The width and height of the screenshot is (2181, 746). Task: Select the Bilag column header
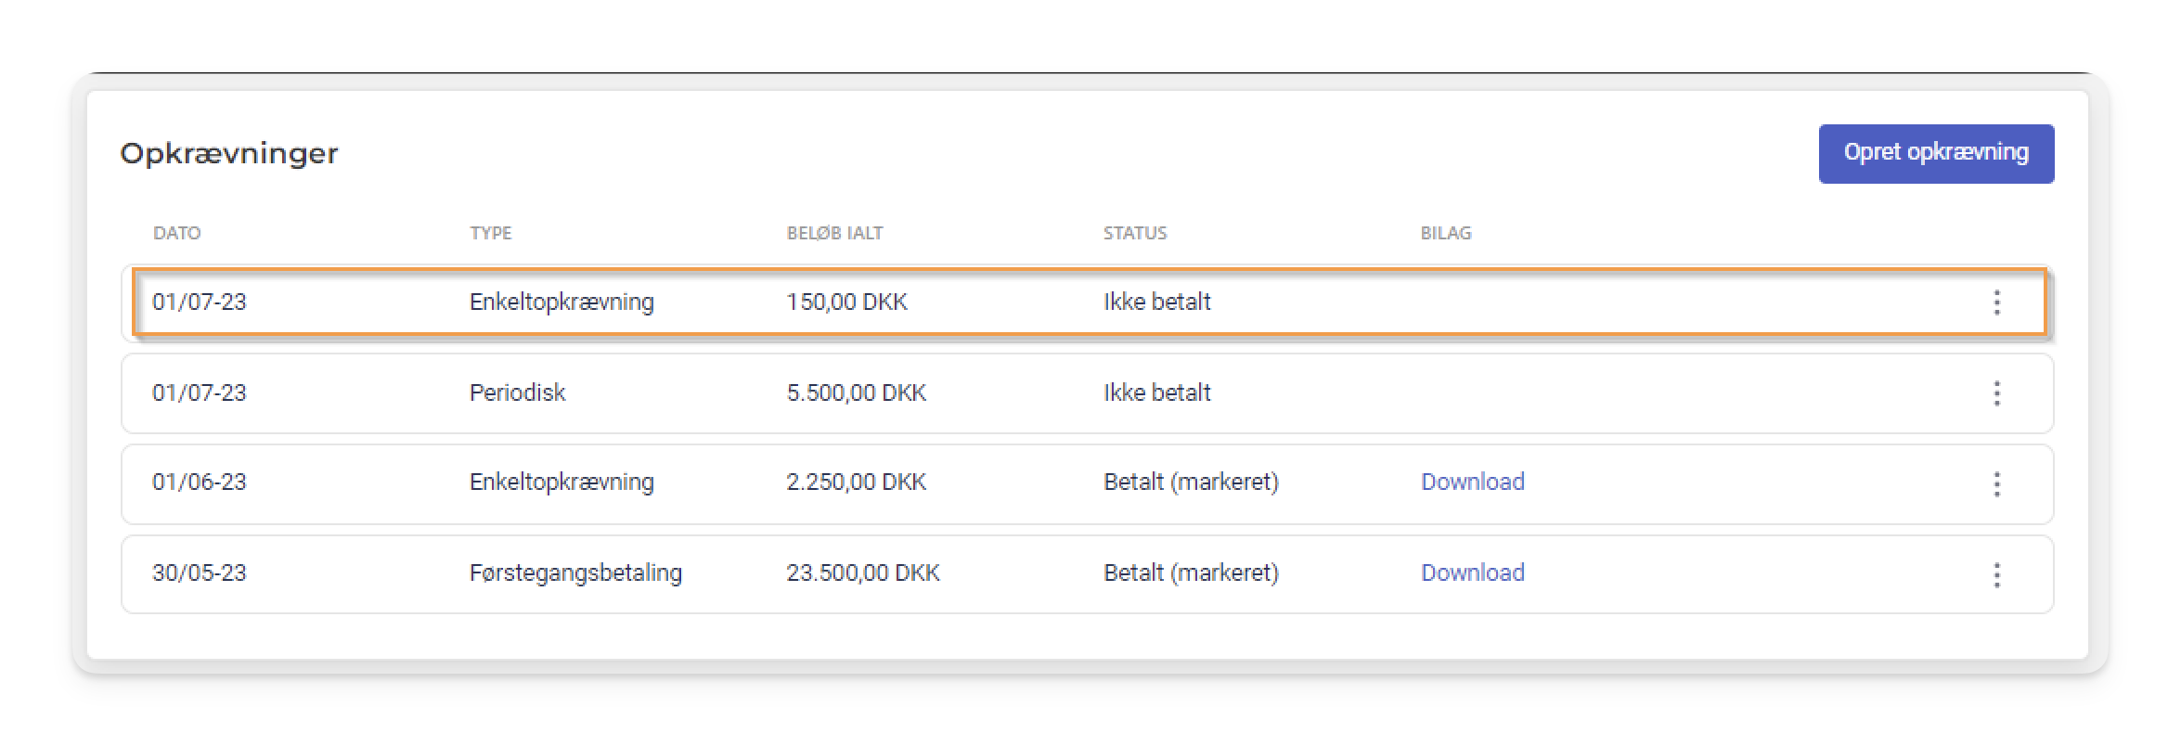tap(1445, 233)
